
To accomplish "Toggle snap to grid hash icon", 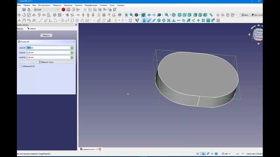I will (x=203, y=20).
